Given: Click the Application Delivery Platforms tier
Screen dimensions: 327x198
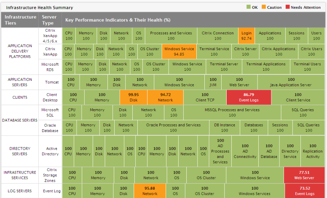Looking at the screenshot, I should click(20, 51).
